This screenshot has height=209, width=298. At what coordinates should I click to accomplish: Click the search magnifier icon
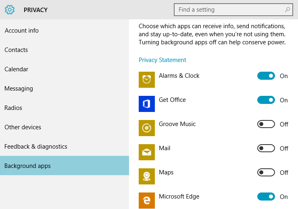(288, 10)
